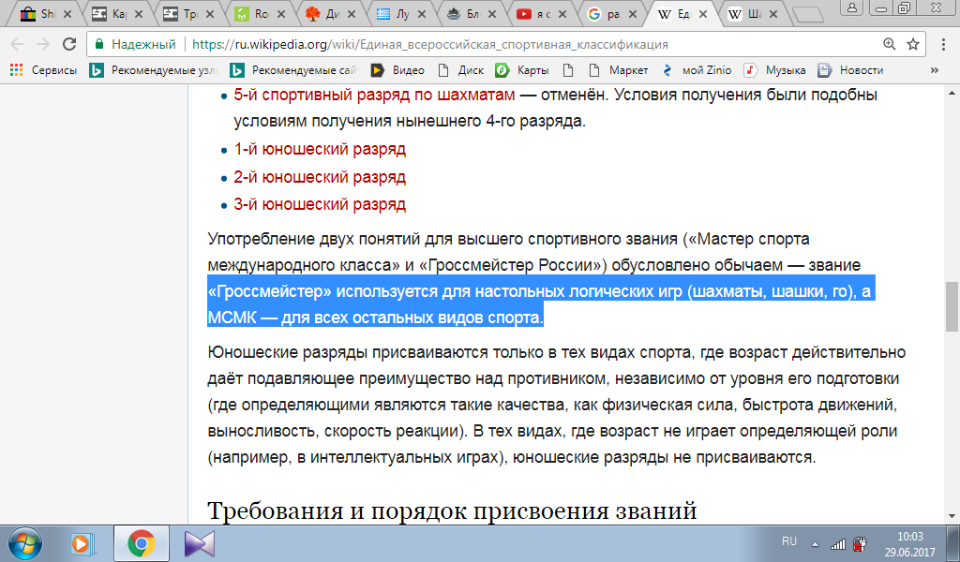Open the Видео bookmark
960x562 pixels.
[398, 70]
